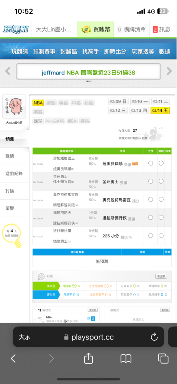
Task: Show previous banner with left arrow
Action: pyautogui.click(x=8, y=71)
